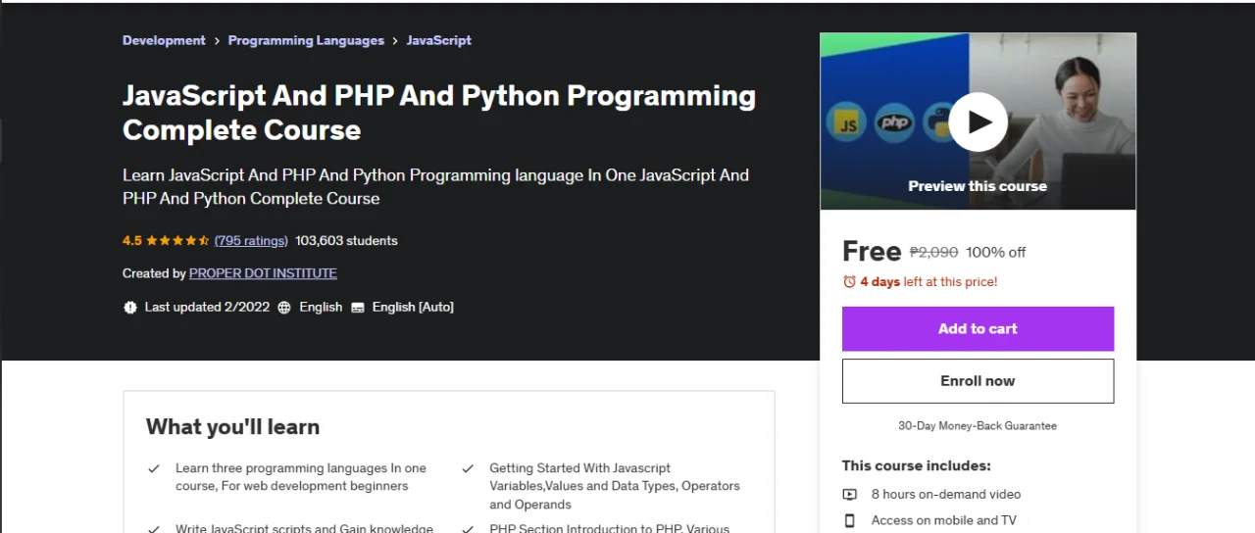
Task: Click the mobile access icon
Action: click(850, 520)
